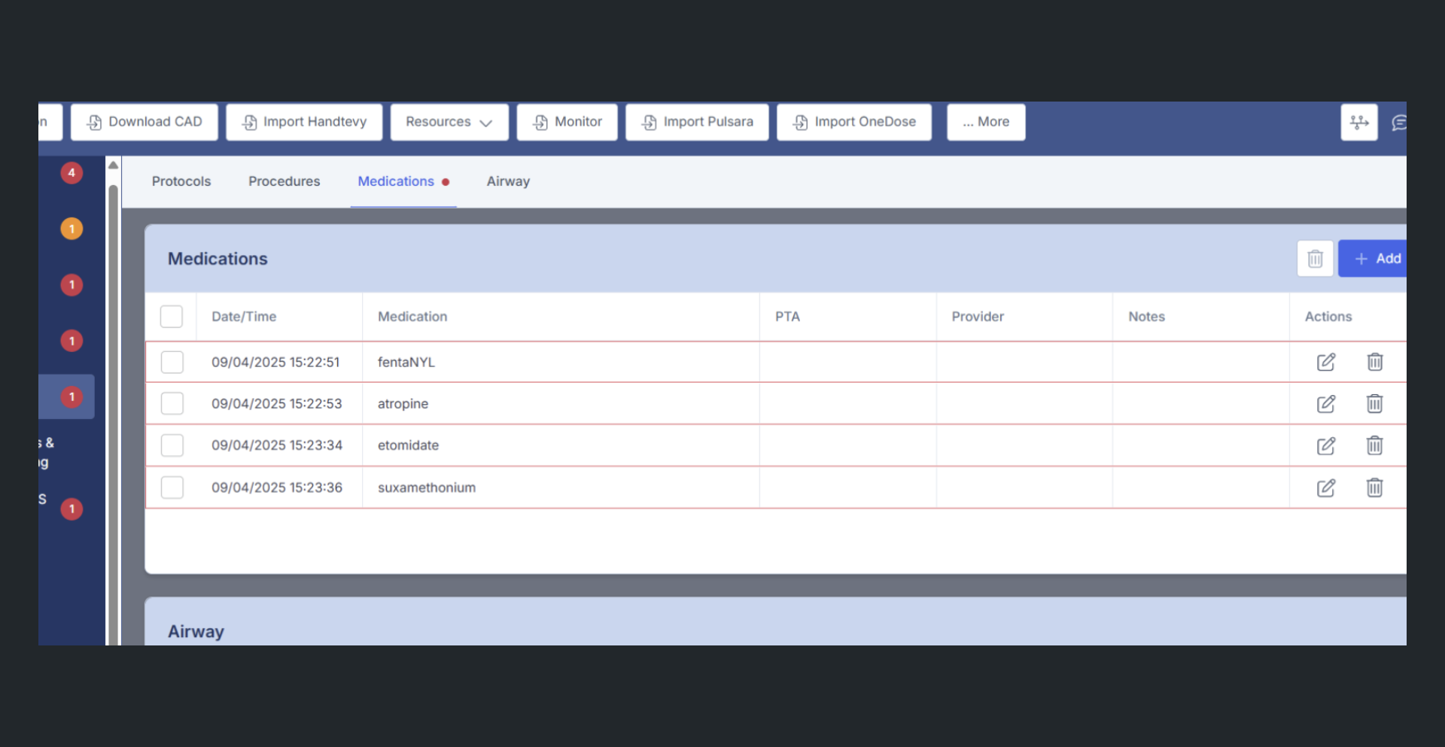Toggle the select-all checkbox in table header
Viewport: 1445px width, 747px height.
click(x=172, y=317)
